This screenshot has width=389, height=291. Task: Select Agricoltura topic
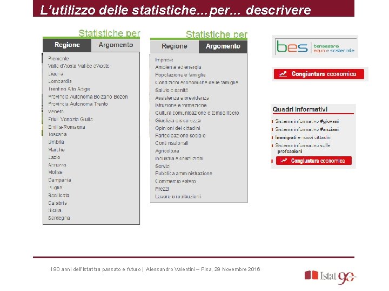pyautogui.click(x=167, y=151)
